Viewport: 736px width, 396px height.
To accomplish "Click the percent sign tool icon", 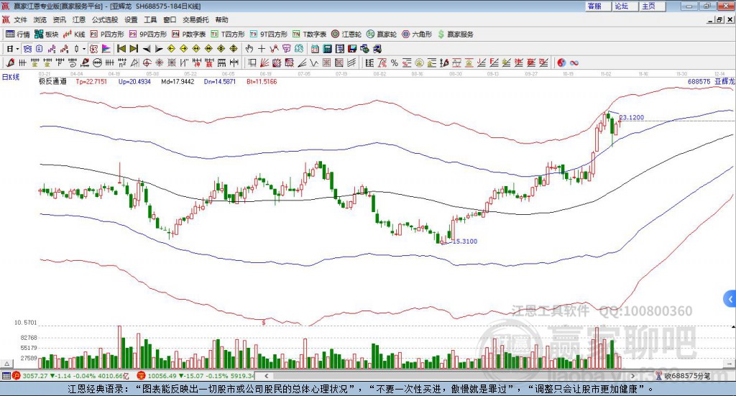I will (x=395, y=63).
